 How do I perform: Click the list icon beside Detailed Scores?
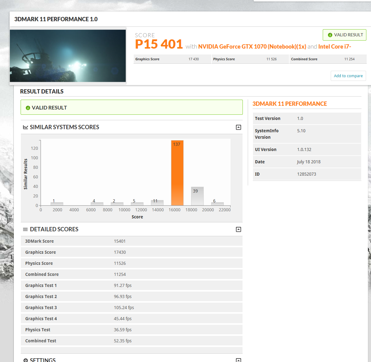tap(26, 229)
